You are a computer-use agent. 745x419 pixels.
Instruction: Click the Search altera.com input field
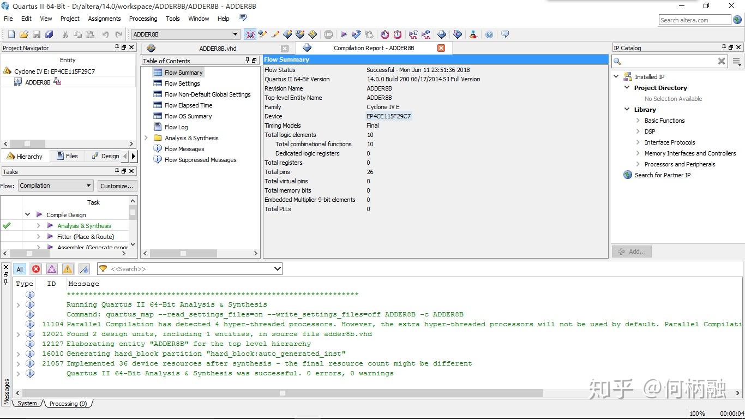pos(694,20)
